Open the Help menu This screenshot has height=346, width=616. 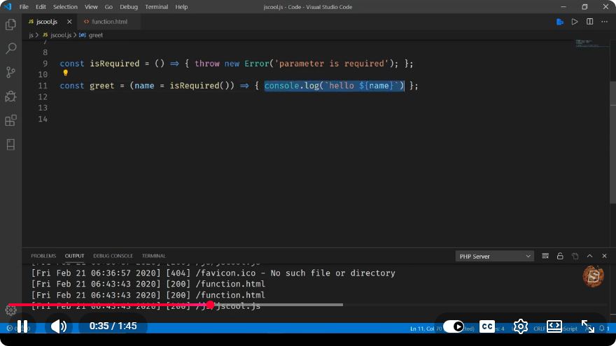tap(181, 7)
